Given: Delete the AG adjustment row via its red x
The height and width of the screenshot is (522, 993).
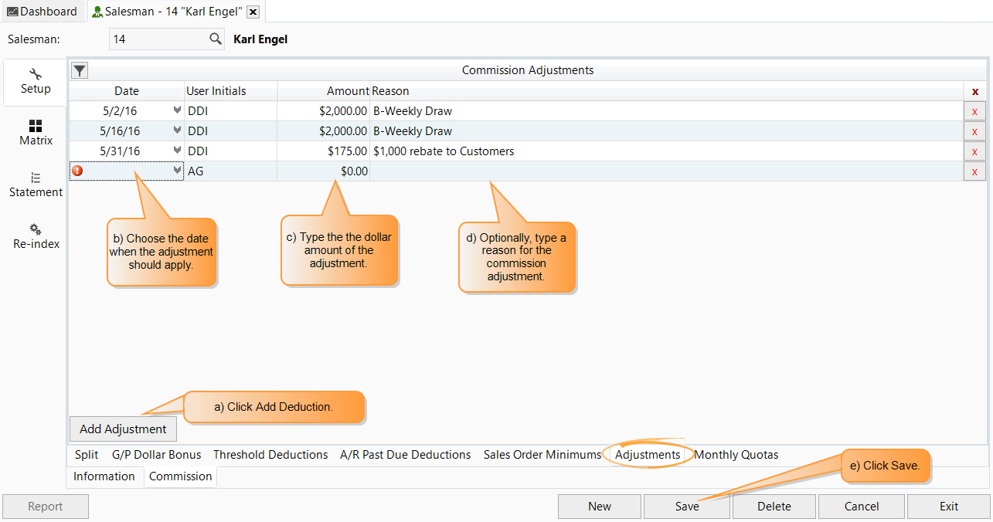Looking at the screenshot, I should tap(974, 171).
